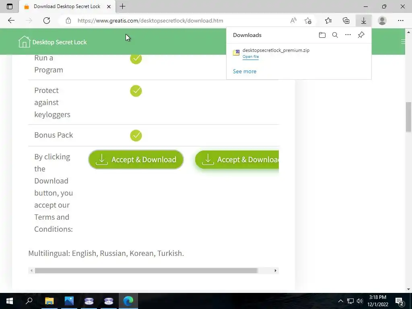Select the Download Desktop Secret Lock tab

pyautogui.click(x=67, y=6)
